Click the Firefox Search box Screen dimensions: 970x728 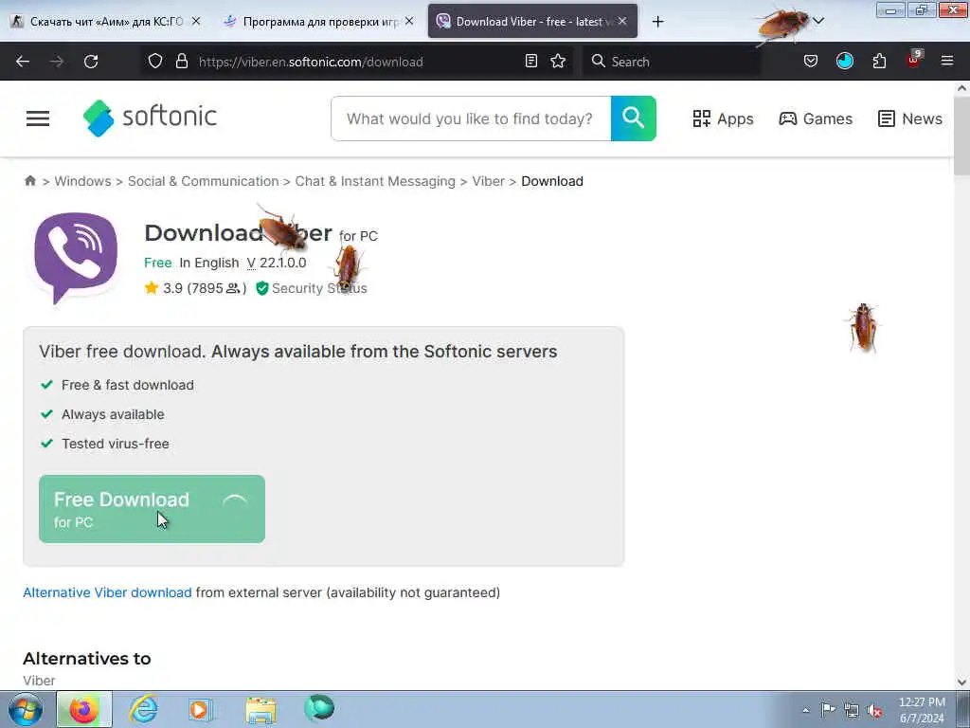coord(672,62)
